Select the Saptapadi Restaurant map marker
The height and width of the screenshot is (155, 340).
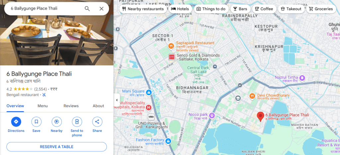coord(171,46)
